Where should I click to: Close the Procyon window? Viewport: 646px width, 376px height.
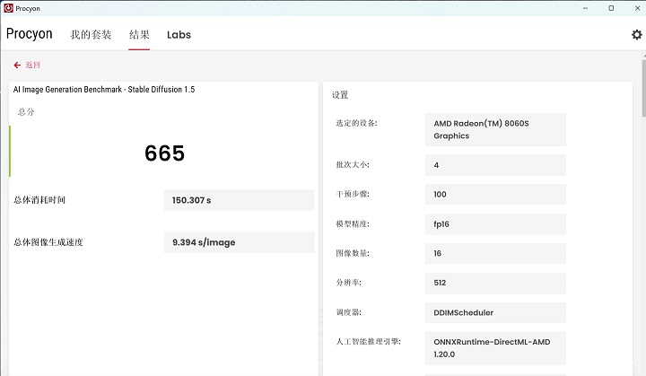pyautogui.click(x=637, y=8)
